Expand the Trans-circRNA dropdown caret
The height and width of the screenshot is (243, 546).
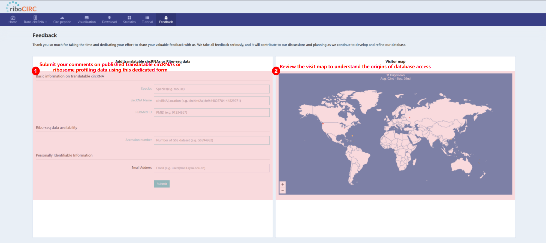pyautogui.click(x=46, y=22)
